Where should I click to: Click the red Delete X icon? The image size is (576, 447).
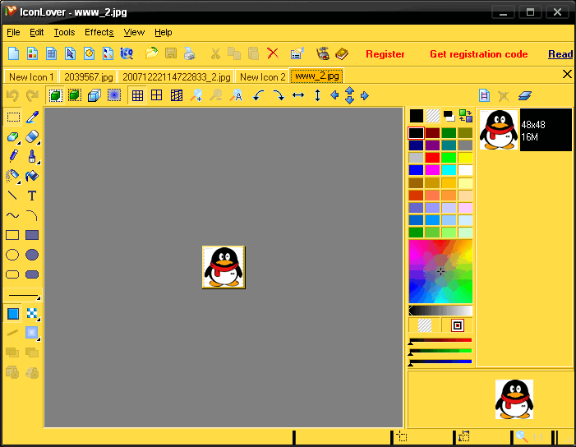[x=273, y=53]
